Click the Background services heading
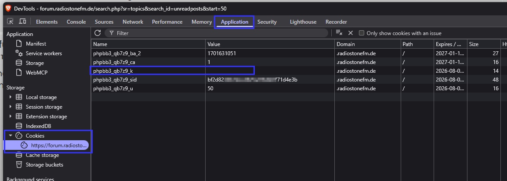 (30, 179)
